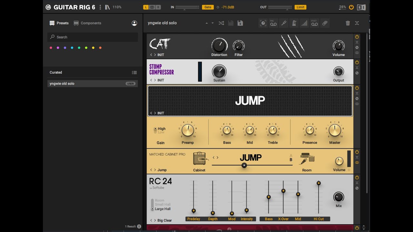This screenshot has height=232, width=413.
Task: Open the tuner fork icon
Action: tap(284, 23)
